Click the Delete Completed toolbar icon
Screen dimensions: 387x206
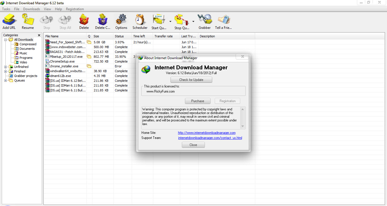[x=103, y=20]
